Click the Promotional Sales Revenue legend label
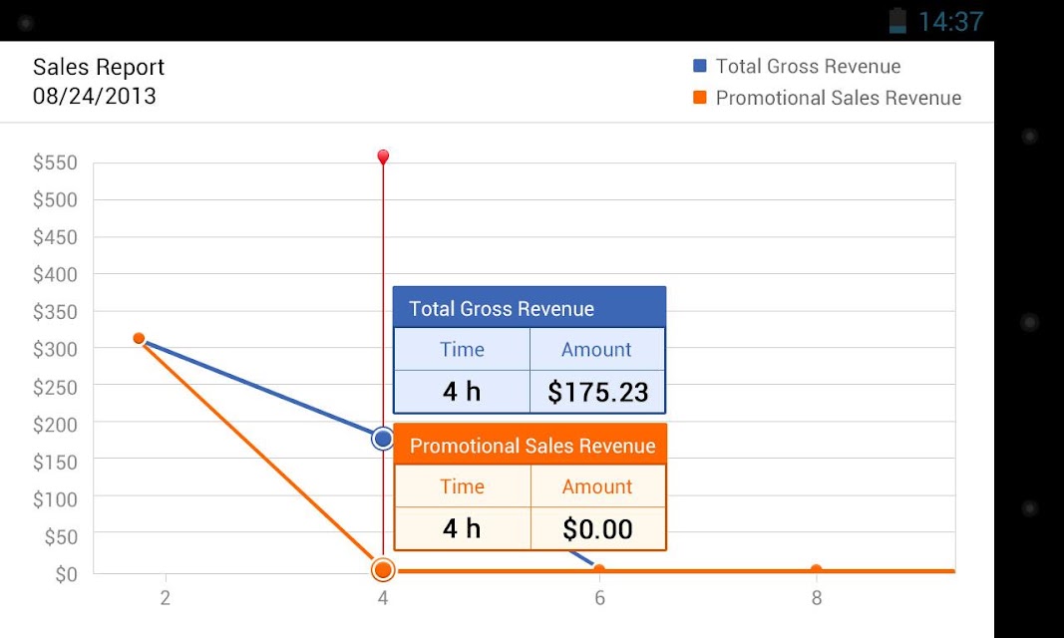 [839, 99]
